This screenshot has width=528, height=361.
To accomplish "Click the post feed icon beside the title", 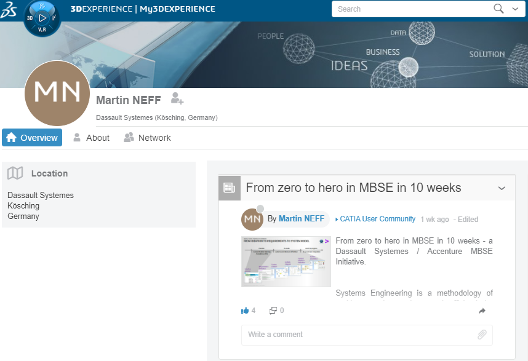I will pos(229,188).
